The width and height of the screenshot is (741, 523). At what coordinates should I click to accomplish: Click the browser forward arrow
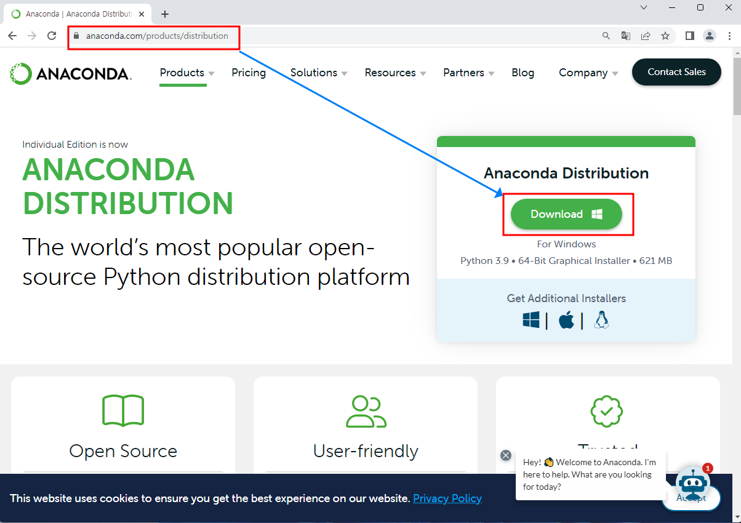point(32,36)
